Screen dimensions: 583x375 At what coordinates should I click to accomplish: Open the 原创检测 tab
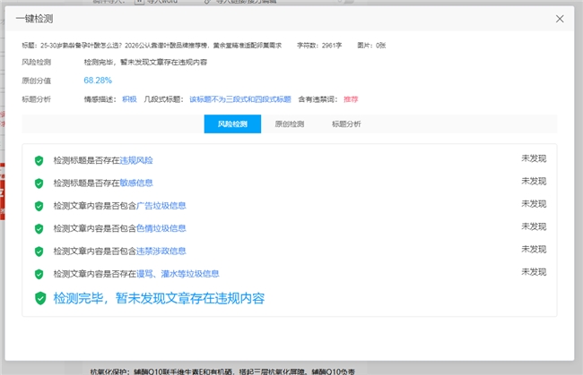click(289, 124)
